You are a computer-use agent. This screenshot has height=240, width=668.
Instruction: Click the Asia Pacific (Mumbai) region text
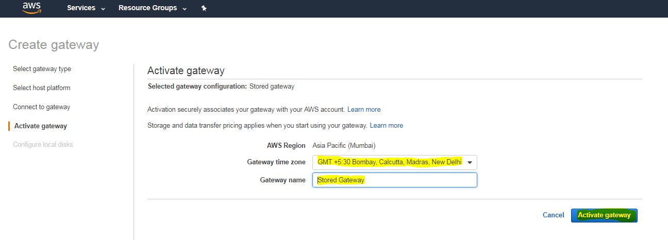344,146
